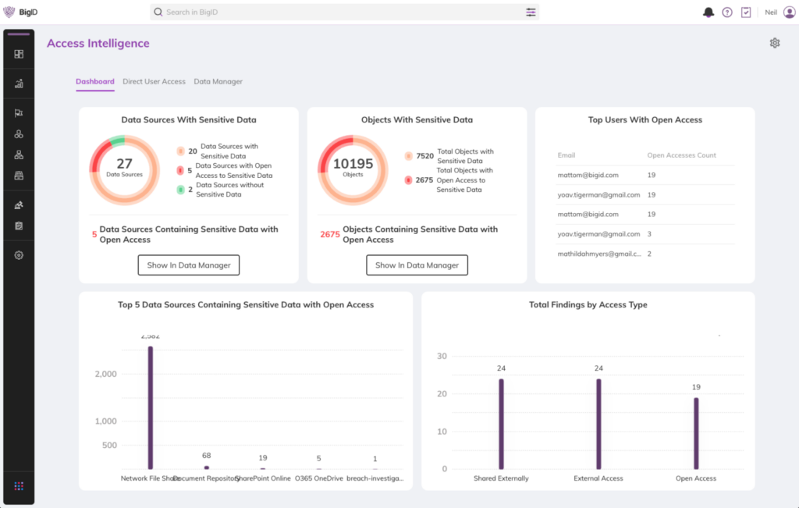Click the clipboard report sidebar icon
The height and width of the screenshot is (508, 799).
[19, 226]
